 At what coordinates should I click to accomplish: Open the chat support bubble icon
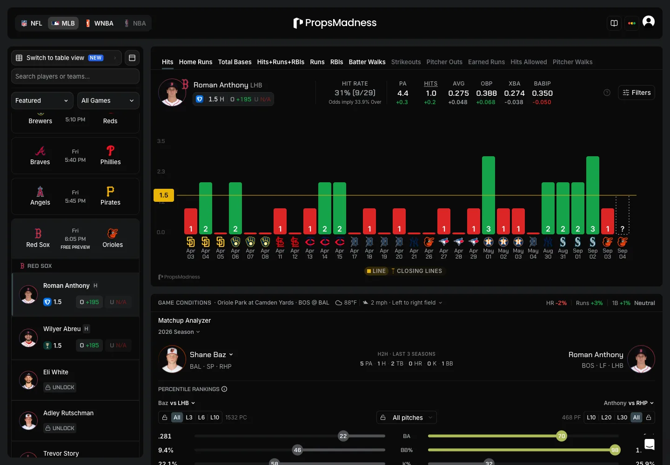point(650,444)
